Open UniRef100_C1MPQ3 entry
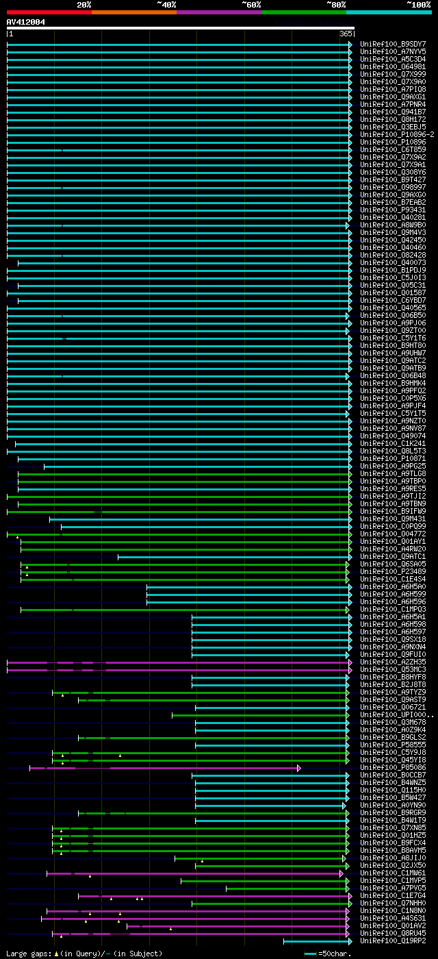438x959 pixels. tap(393, 610)
